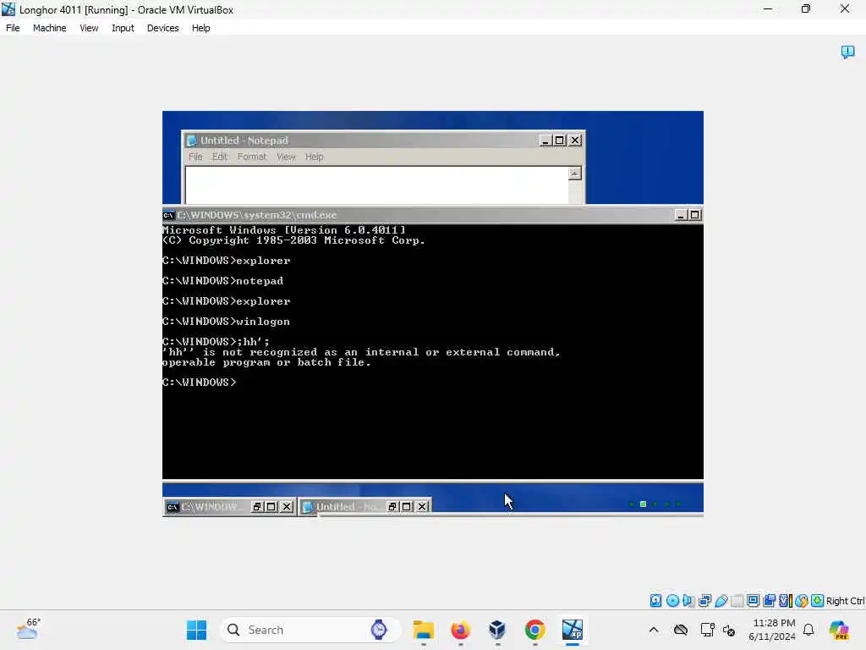
Task: Open Google Chrome from the taskbar
Action: tap(534, 630)
